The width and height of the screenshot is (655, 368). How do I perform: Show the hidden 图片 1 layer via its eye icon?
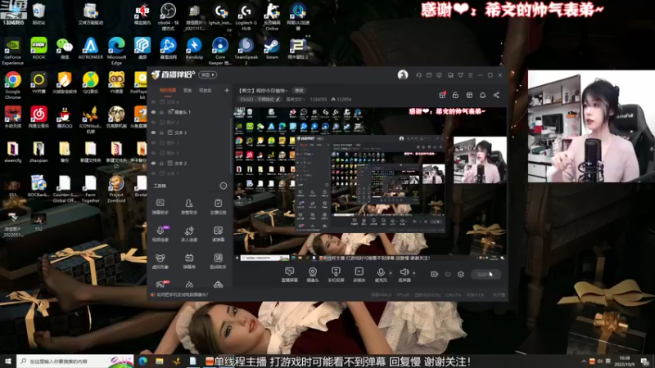coord(153,142)
